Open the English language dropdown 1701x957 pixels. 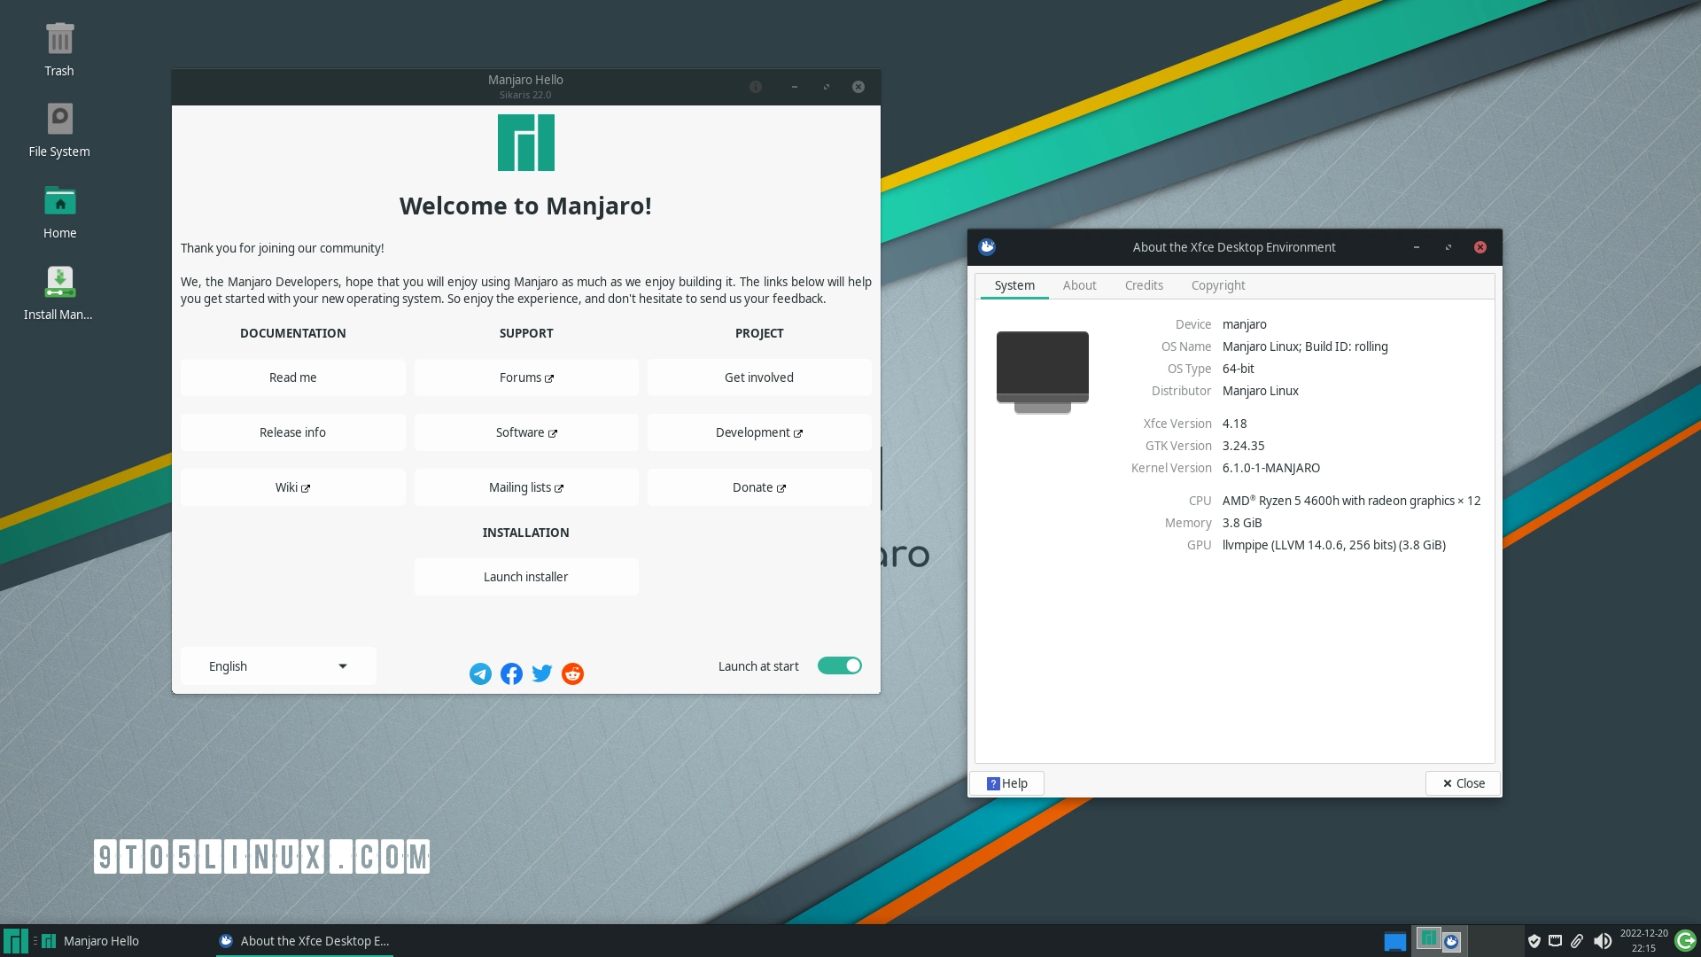click(x=277, y=665)
